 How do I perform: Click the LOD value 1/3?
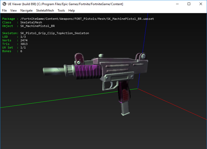tap(23, 37)
